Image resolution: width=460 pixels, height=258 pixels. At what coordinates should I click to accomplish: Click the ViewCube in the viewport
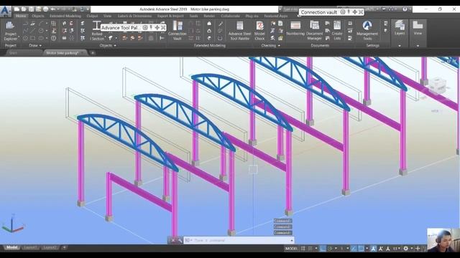(437, 85)
